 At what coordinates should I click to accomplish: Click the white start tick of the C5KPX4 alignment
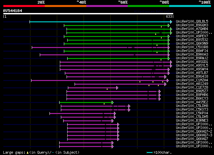point(50,113)
